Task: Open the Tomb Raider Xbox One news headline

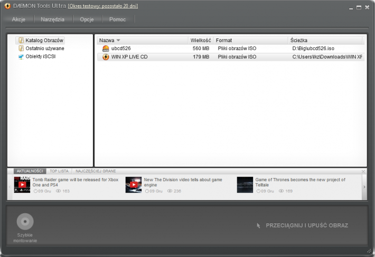Action: [x=76, y=182]
